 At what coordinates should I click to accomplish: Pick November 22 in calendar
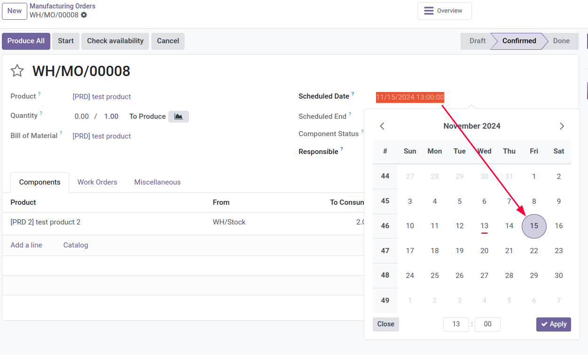pos(534,251)
